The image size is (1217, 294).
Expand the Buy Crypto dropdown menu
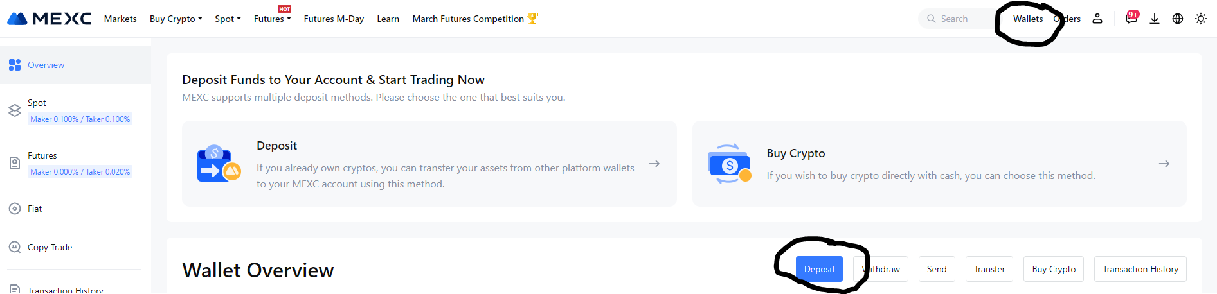click(176, 19)
